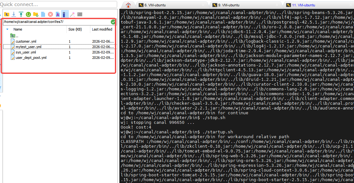Click the modified date of sys_user.yml
354x183 pixels.
[103, 52]
